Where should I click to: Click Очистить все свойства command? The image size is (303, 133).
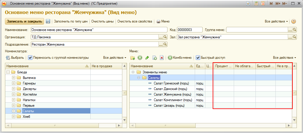click(x=135, y=21)
